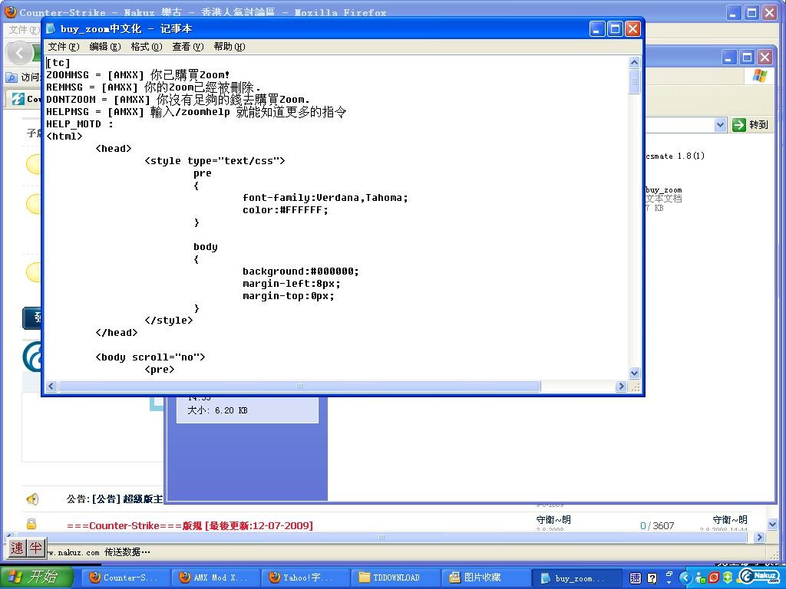This screenshot has height=589, width=786.
Task: Click the lock icon beside the Counter-Strike 版規 thread
Action: click(31, 525)
